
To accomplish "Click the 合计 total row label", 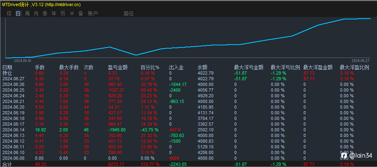I will pyautogui.click(x=7, y=164).
